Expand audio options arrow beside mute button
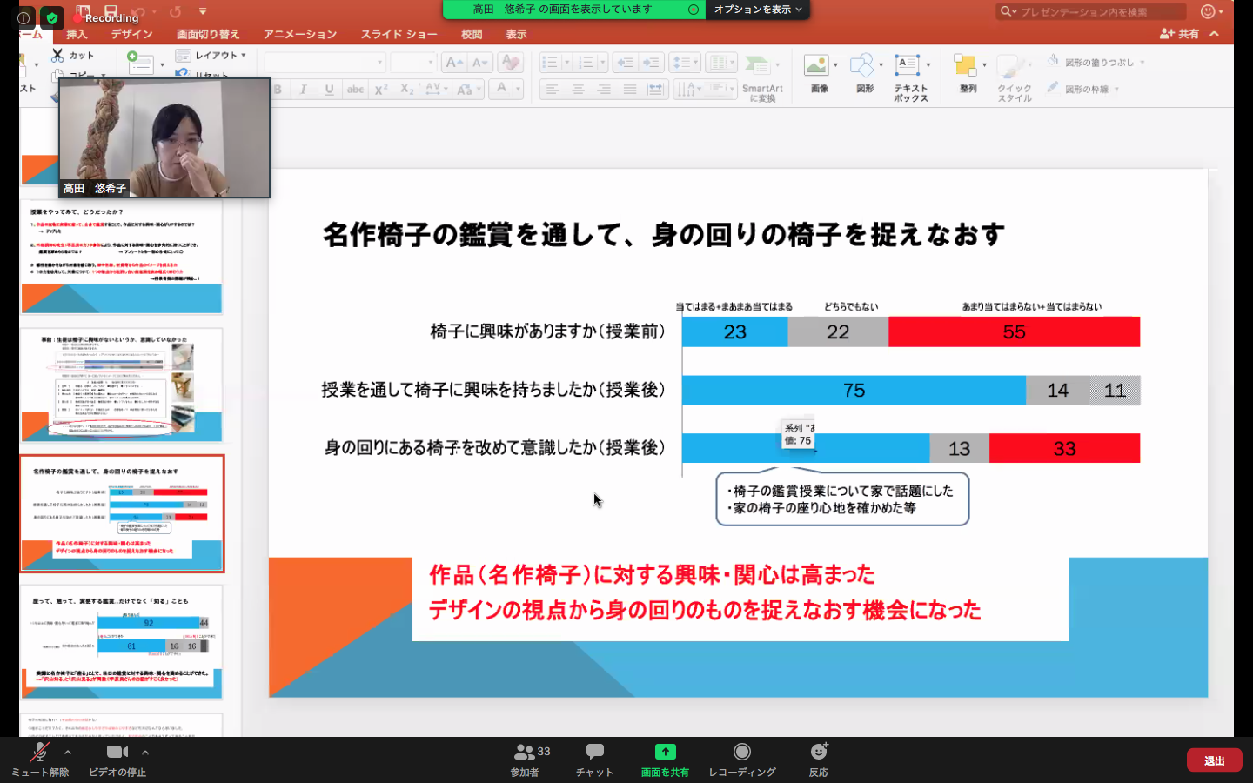The width and height of the screenshot is (1253, 783). (x=68, y=753)
